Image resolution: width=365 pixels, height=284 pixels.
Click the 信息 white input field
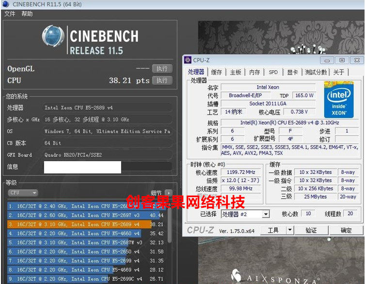click(x=82, y=167)
